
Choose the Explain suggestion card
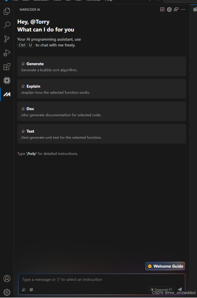tap(102, 89)
